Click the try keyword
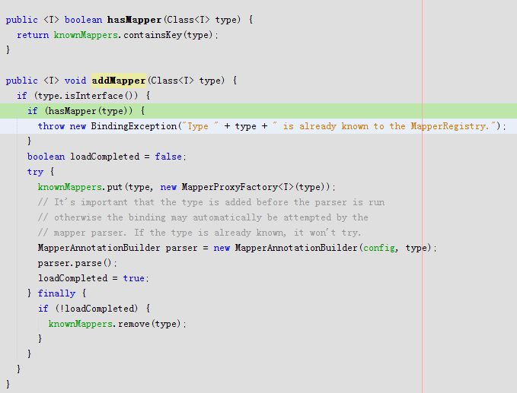Screen dimensions: 517x393 pos(35,172)
